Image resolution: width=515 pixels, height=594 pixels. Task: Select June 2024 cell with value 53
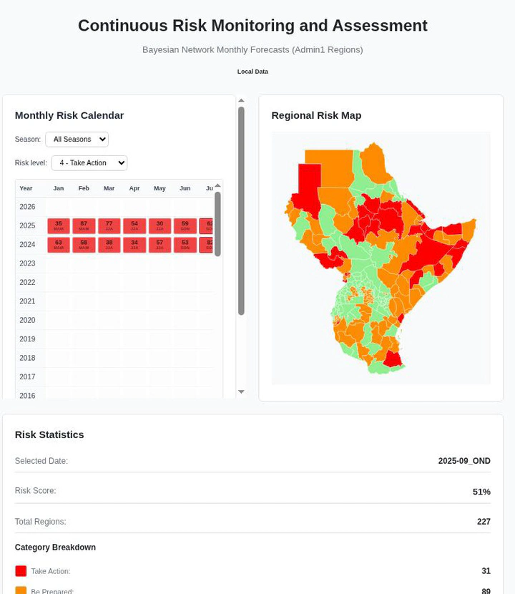[x=185, y=245]
